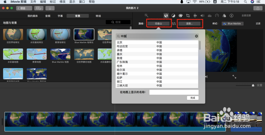Screen dimensions: 265x135
Task: Click the location search field with 中国
Action: point(157,36)
